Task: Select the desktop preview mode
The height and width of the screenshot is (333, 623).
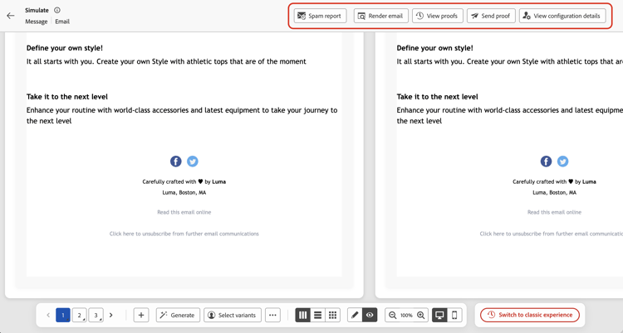Action: (439, 315)
